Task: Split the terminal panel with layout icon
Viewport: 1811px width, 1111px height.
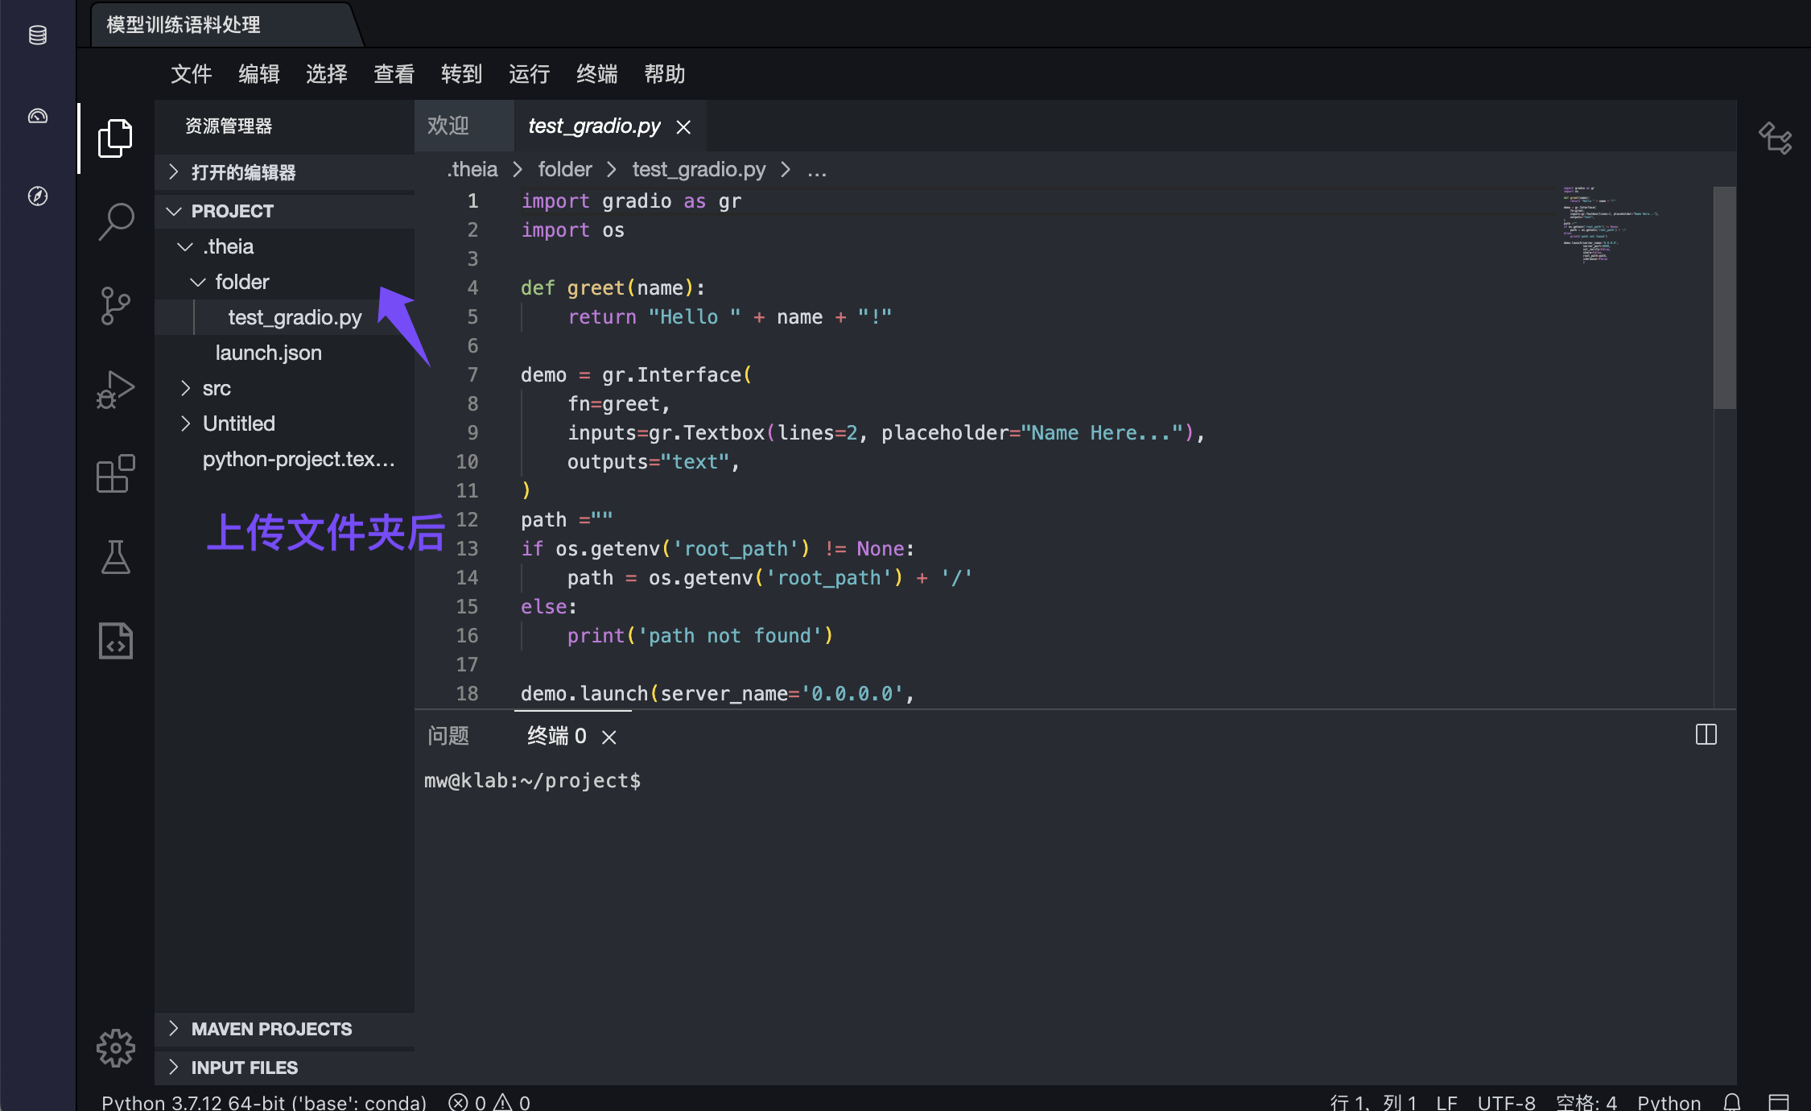Action: [1706, 735]
